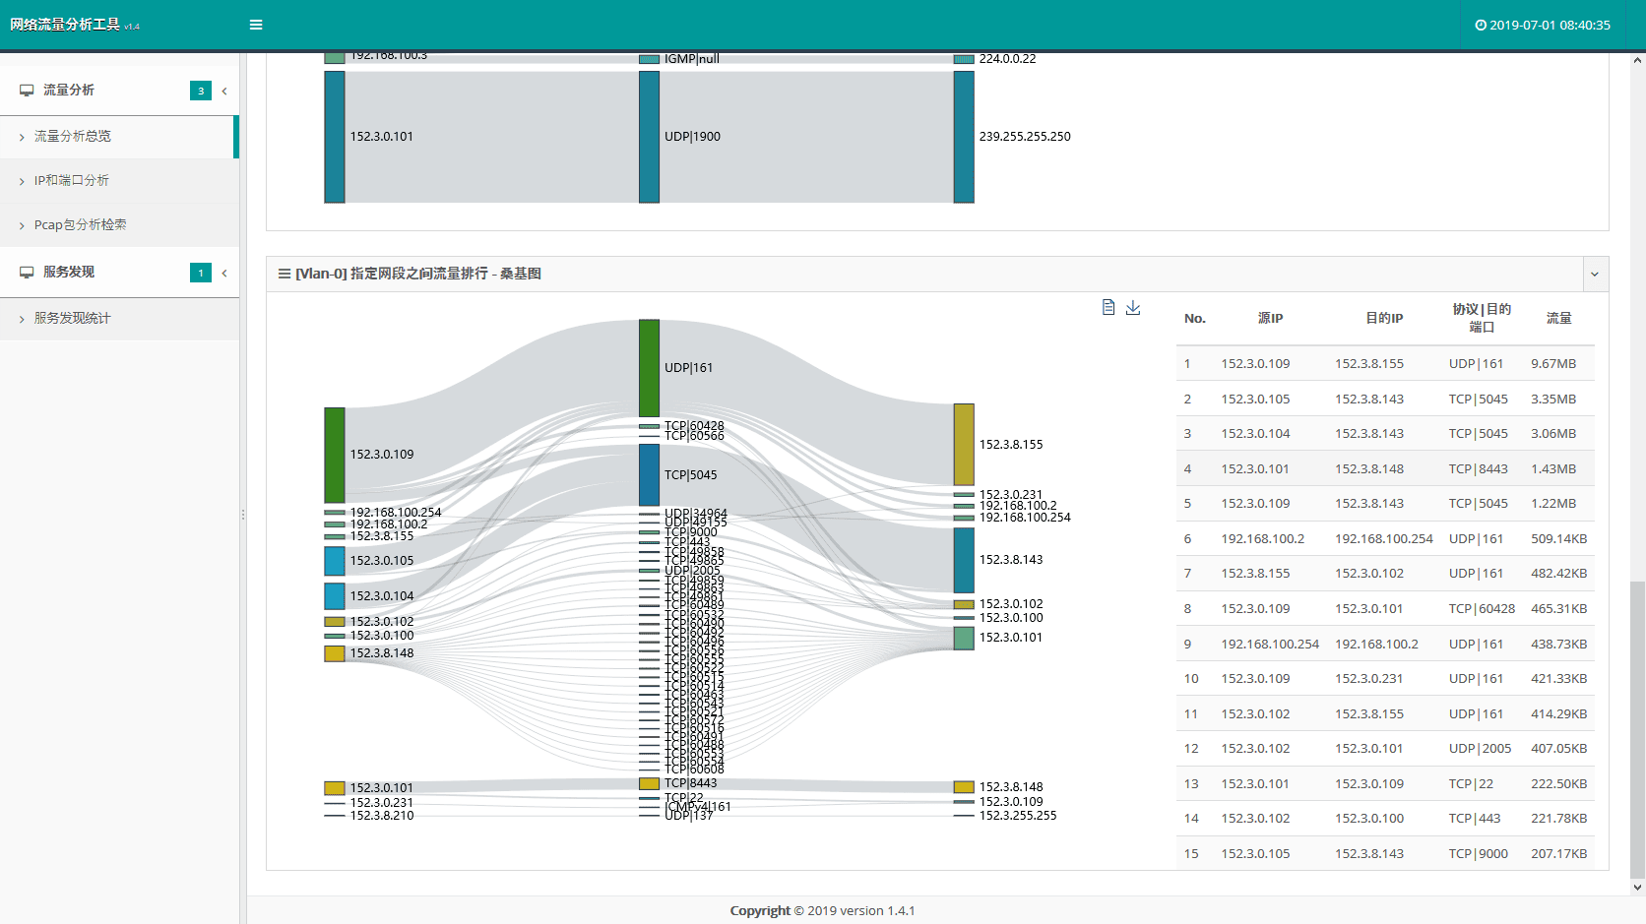Image resolution: width=1646 pixels, height=924 pixels.
Task: Select table row 1 for 152.3.0.109
Action: click(x=1384, y=364)
